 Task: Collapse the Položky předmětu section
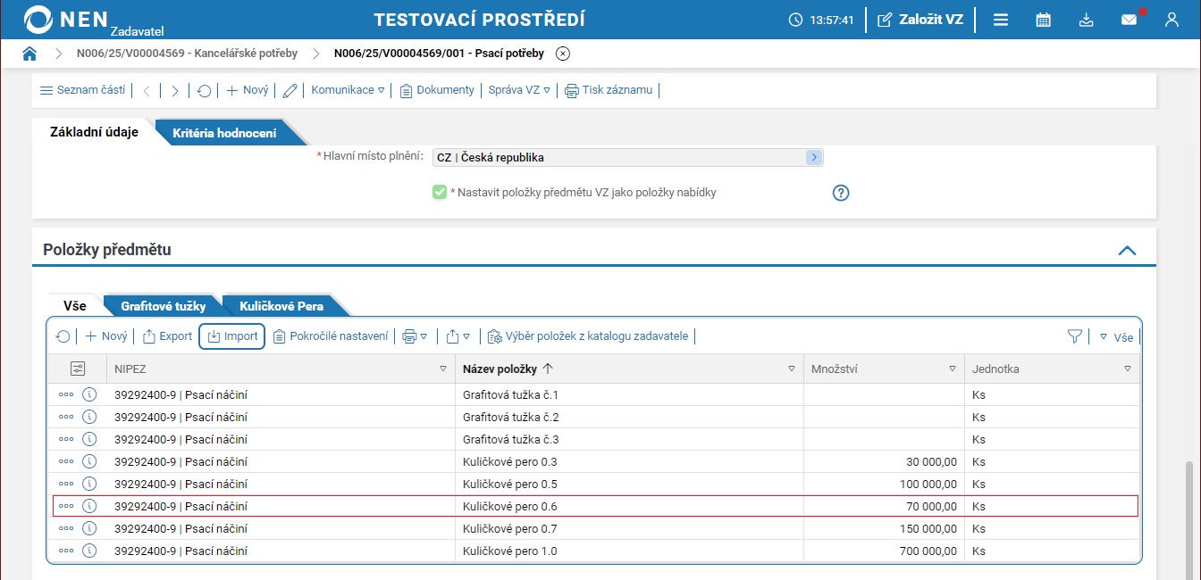1127,251
